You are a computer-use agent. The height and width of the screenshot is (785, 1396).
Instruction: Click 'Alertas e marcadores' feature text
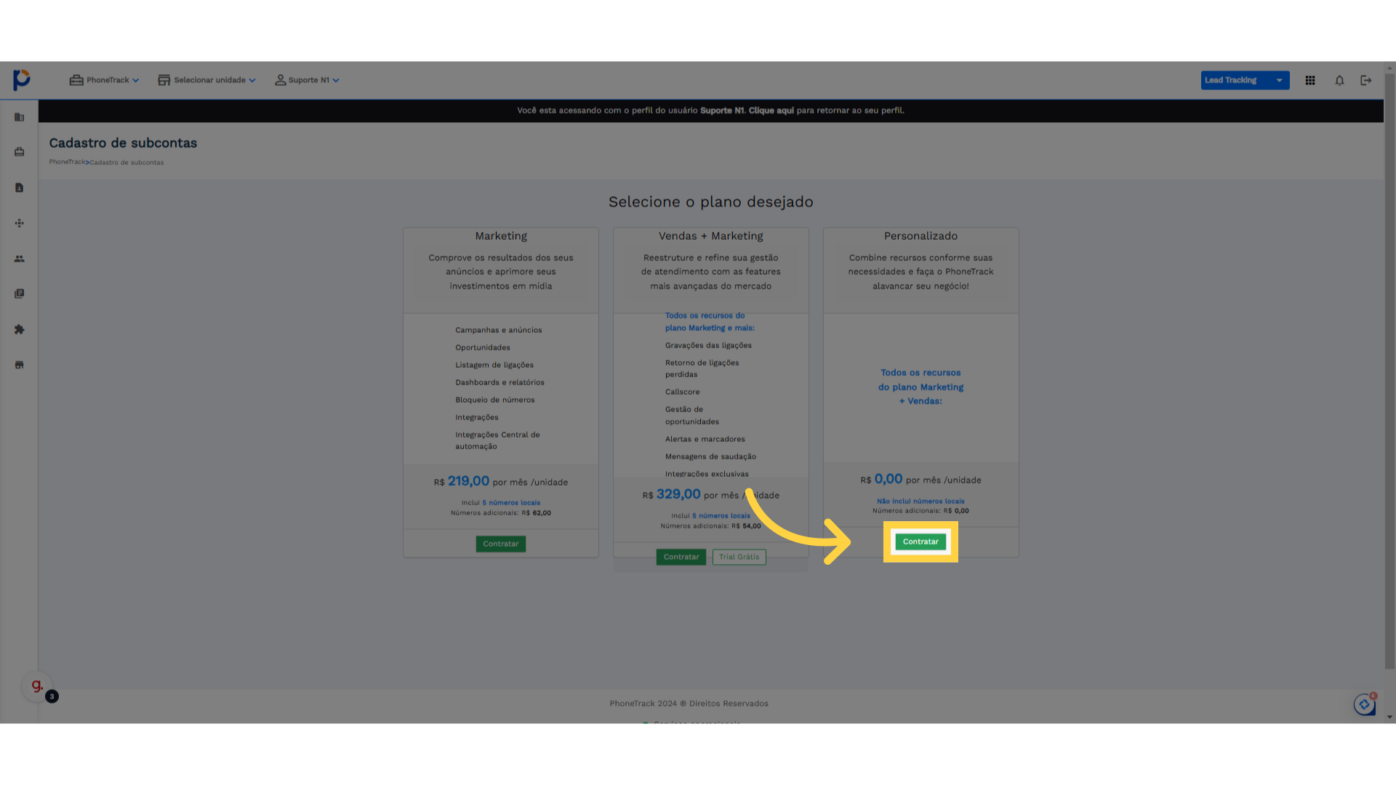pyautogui.click(x=705, y=439)
